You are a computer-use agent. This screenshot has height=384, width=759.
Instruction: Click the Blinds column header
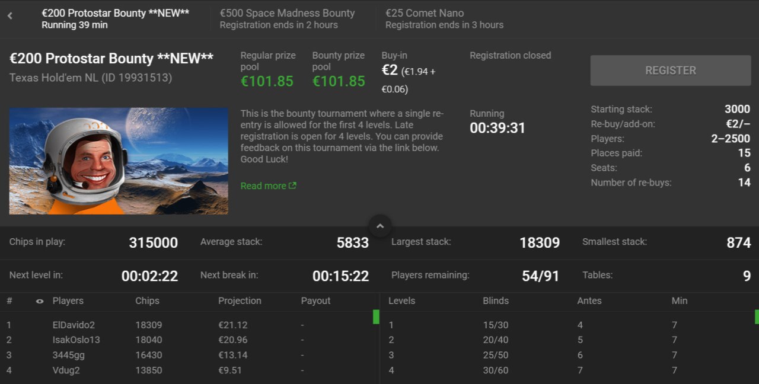pos(496,301)
